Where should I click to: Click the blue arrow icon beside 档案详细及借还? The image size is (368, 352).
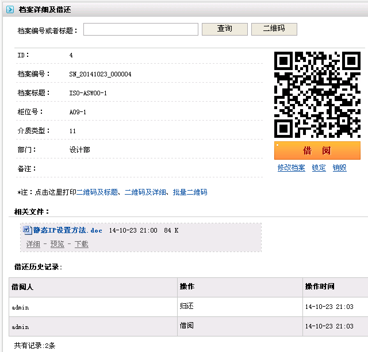click(x=10, y=10)
